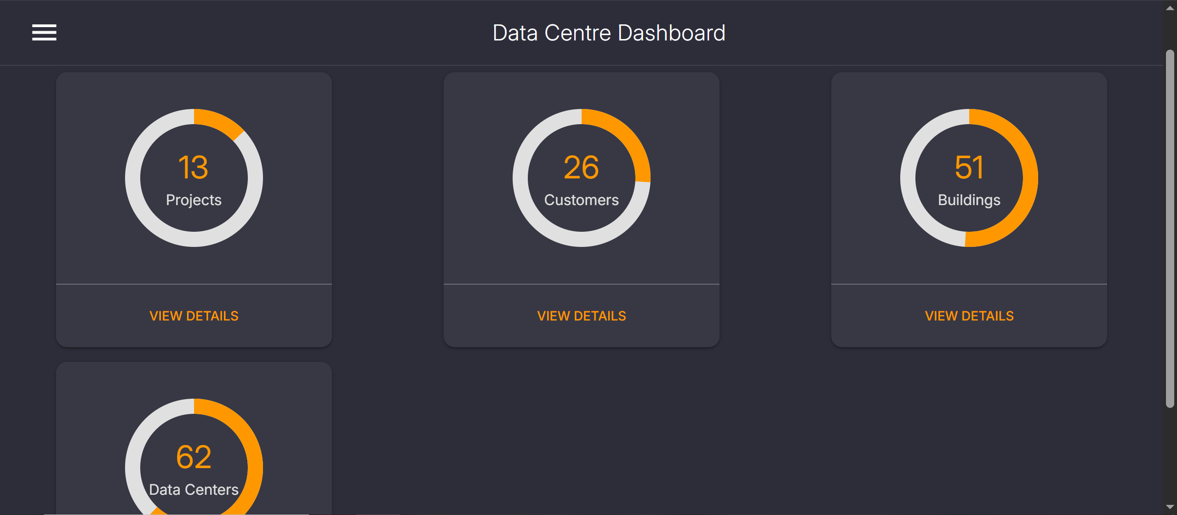Viewport: 1177px width, 515px height.
Task: Click the number 51 in the Buildings chart
Action: point(969,167)
